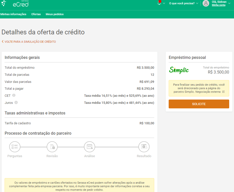Expand the account chevron beside Olá, Sidivan
This screenshot has height=192, width=234.
[x=229, y=3]
